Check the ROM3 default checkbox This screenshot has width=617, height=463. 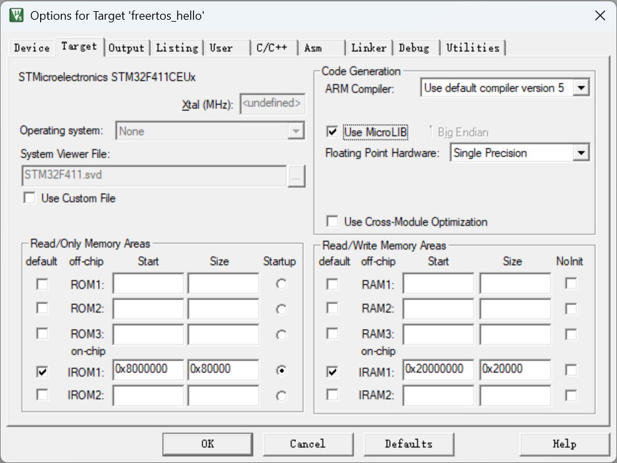click(x=42, y=334)
